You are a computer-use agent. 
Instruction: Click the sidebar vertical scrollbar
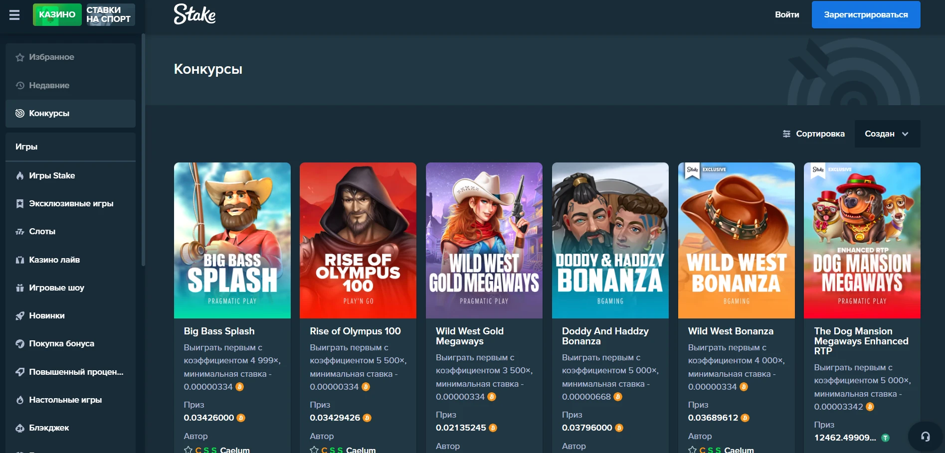tap(143, 150)
